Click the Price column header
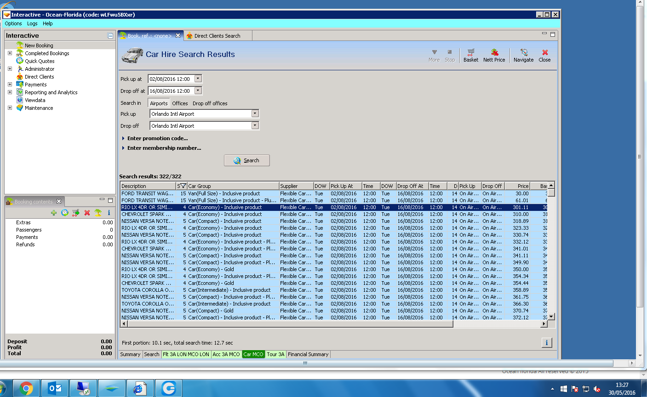647x397 pixels. 517,186
